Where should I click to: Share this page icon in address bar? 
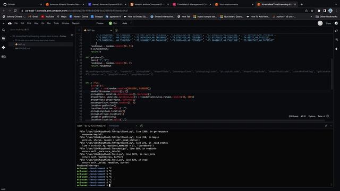[306, 11]
